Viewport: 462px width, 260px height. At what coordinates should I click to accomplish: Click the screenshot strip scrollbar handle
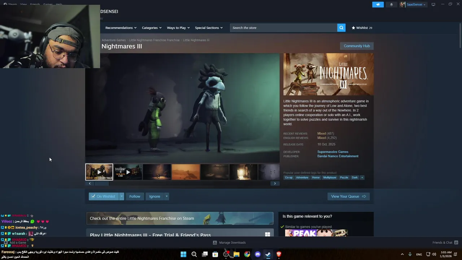(x=101, y=183)
